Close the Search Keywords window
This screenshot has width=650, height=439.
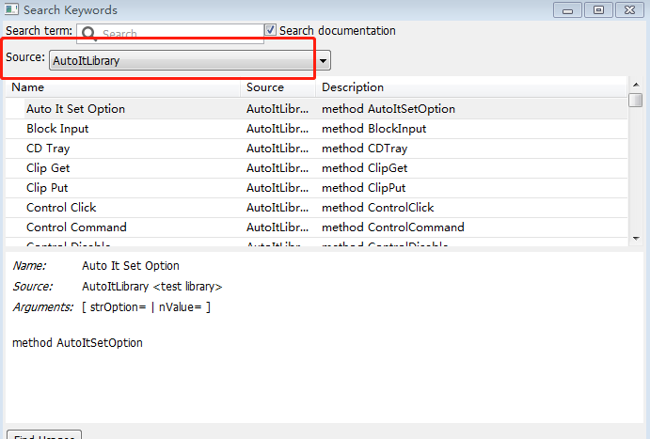tap(629, 10)
